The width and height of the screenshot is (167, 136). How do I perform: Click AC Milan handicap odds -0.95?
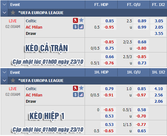(109, 27)
